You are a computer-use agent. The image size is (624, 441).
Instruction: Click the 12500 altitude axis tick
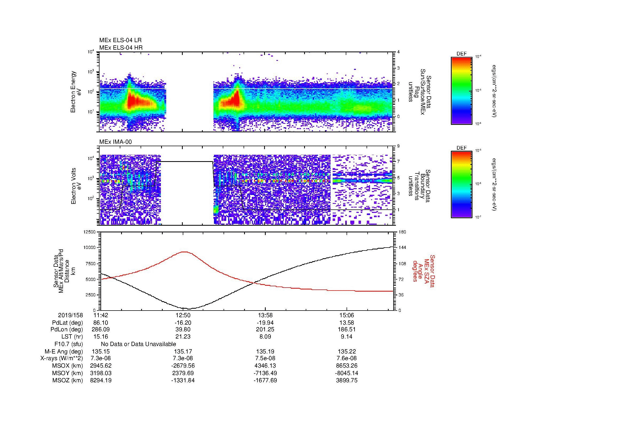pyautogui.click(x=89, y=232)
